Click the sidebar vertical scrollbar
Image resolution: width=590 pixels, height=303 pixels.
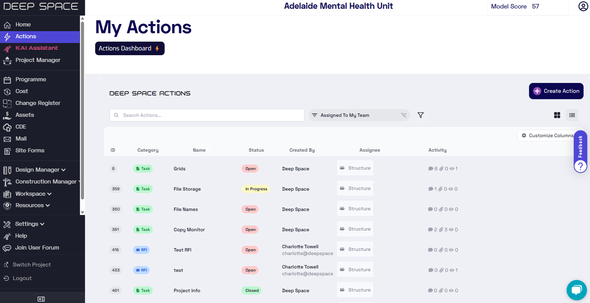(83, 110)
